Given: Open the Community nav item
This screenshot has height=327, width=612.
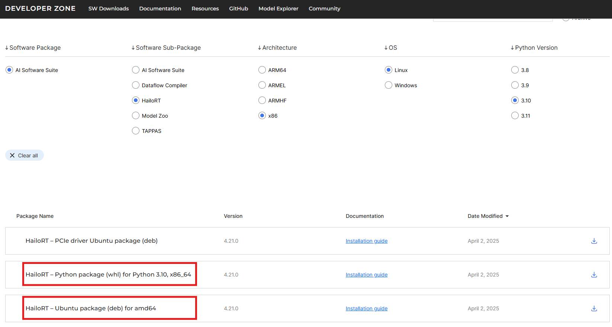Looking at the screenshot, I should pyautogui.click(x=325, y=9).
